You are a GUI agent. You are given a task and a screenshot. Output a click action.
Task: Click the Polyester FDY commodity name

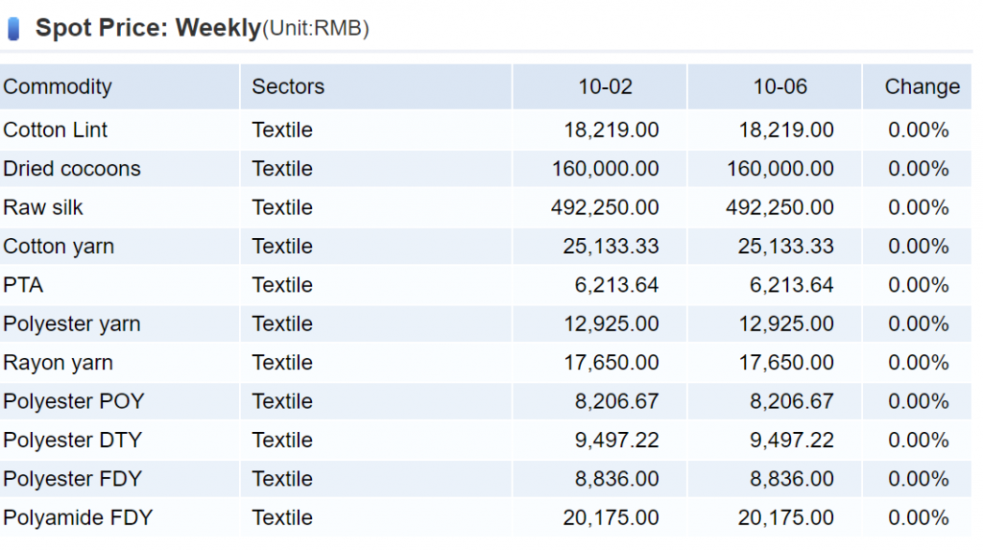point(73,479)
